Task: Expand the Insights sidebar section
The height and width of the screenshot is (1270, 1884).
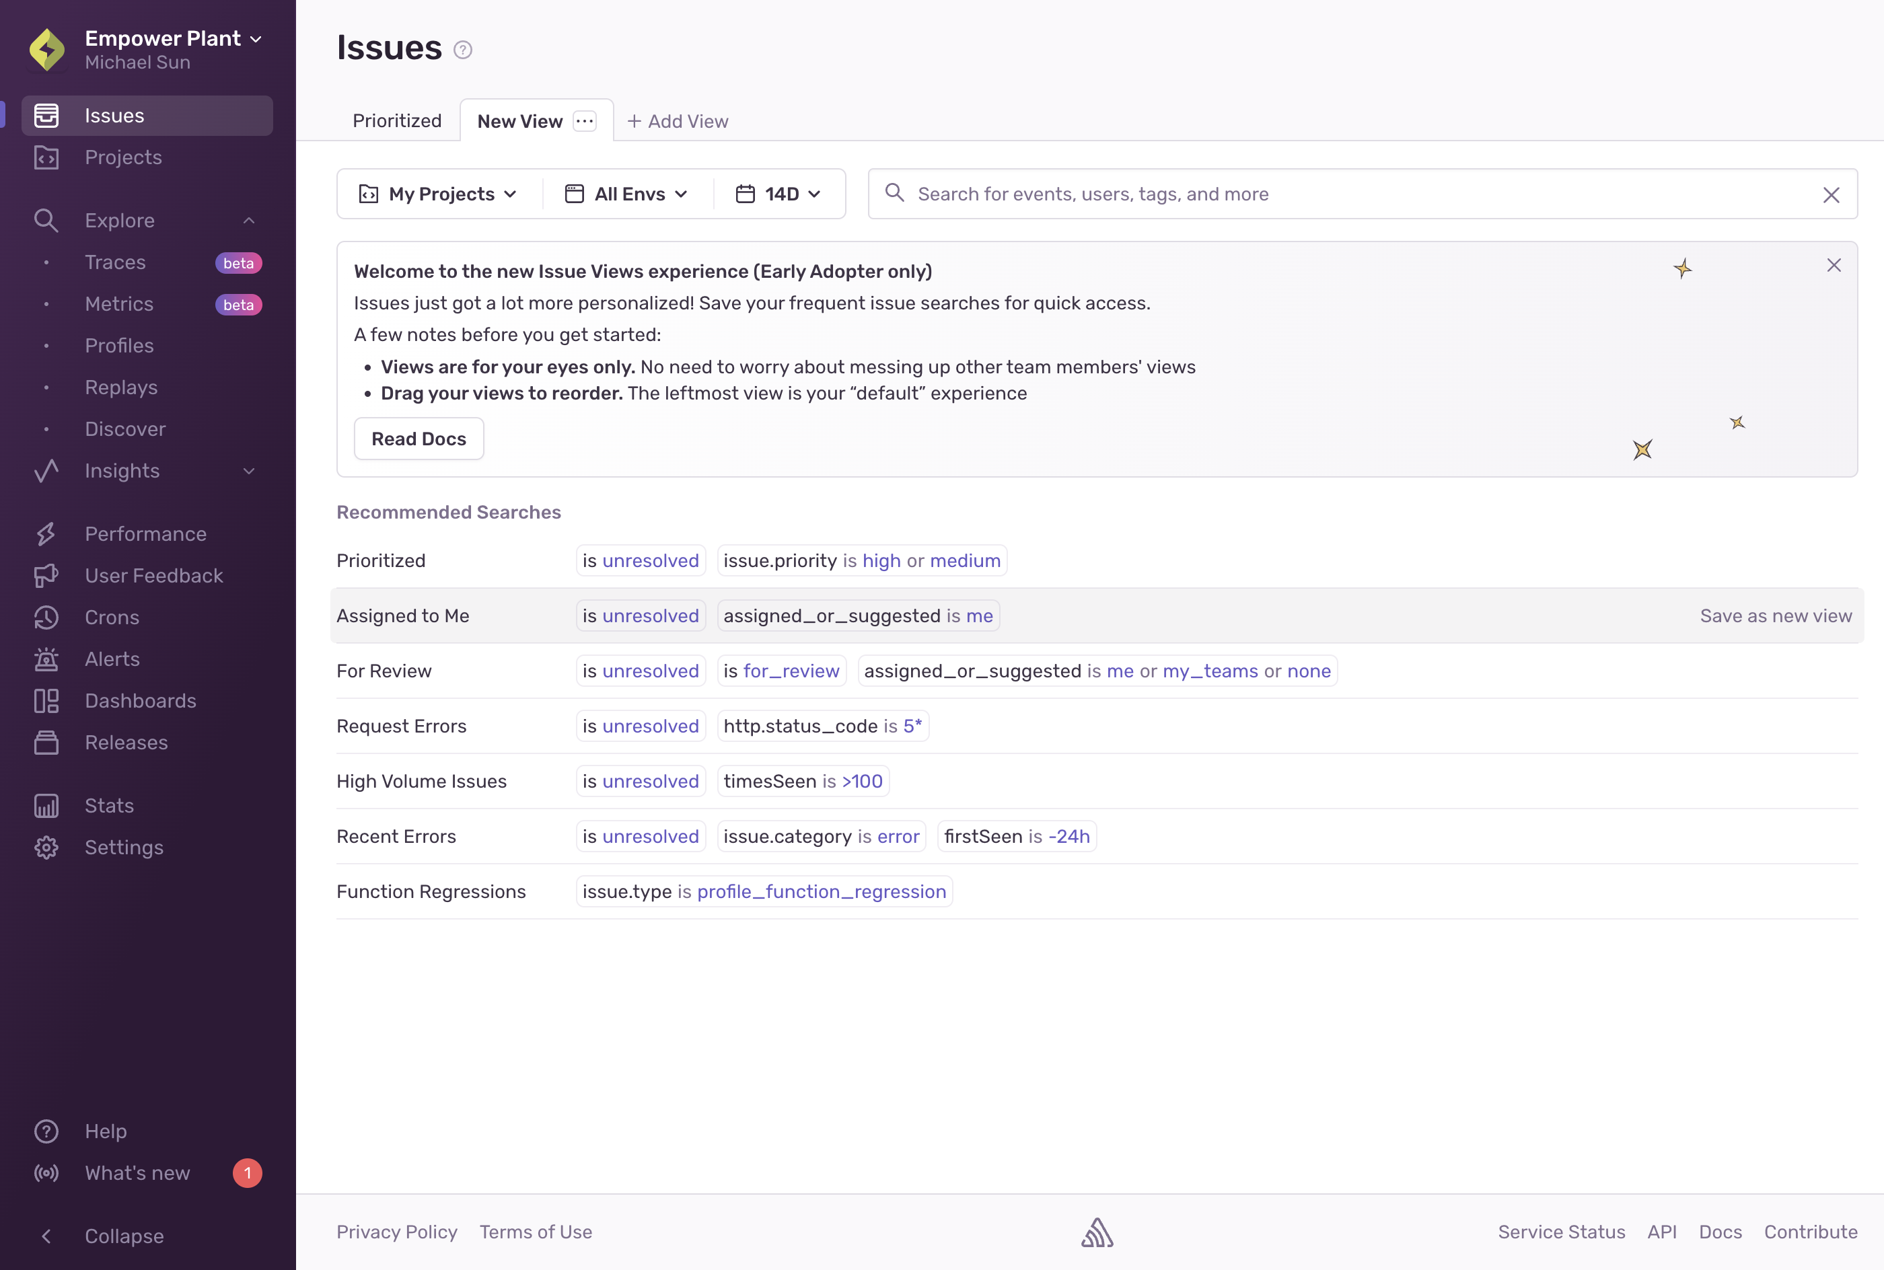Action: (x=249, y=472)
